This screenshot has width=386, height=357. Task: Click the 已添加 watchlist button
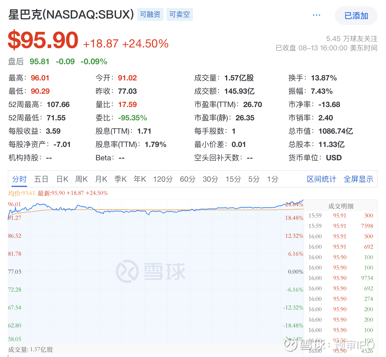pyautogui.click(x=356, y=16)
